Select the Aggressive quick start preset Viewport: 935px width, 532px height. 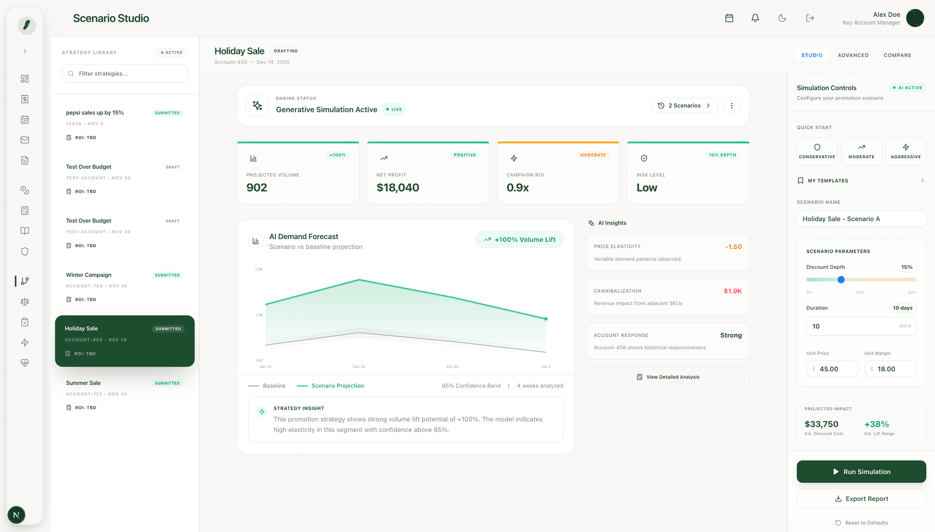[x=905, y=151]
